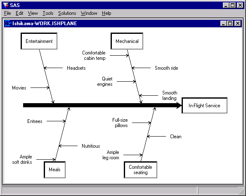
Task: Open the Help menu
Action: [106, 13]
